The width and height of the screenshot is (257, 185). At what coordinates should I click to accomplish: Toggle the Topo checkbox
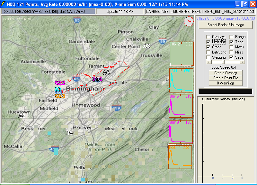point(231,42)
